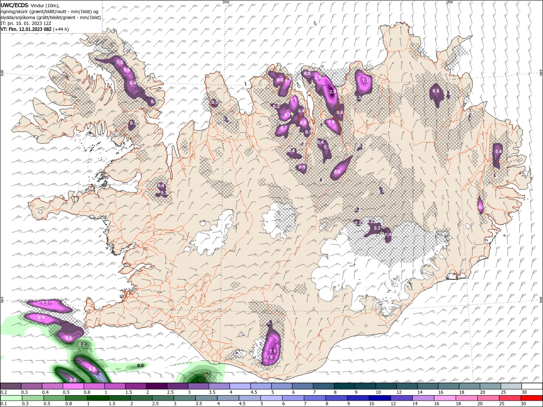Click the light pink swatch above 16, lower row
The width and height of the screenshot is (543, 407).
point(445,398)
